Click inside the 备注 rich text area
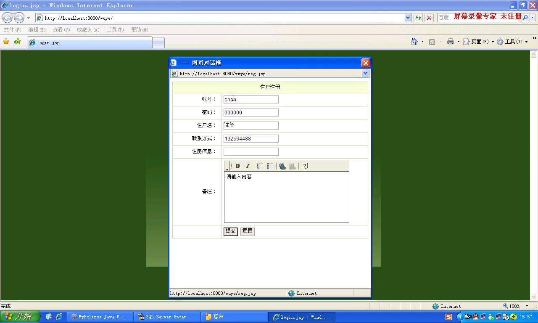The width and height of the screenshot is (538, 323). (286, 197)
